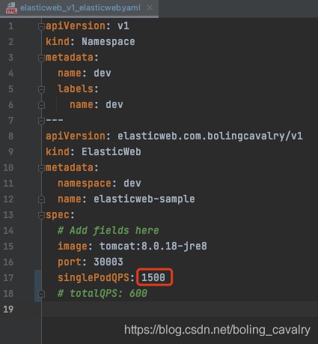Viewport: 318px width, 344px height.
Task: Select the elasticweb_v1_elasticweb.yaml editor tab
Action: click(x=79, y=8)
